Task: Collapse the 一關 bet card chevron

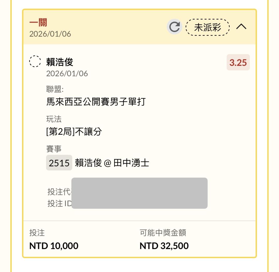Action: point(241,27)
